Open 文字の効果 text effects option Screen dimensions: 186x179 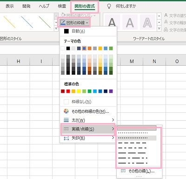[175, 30]
